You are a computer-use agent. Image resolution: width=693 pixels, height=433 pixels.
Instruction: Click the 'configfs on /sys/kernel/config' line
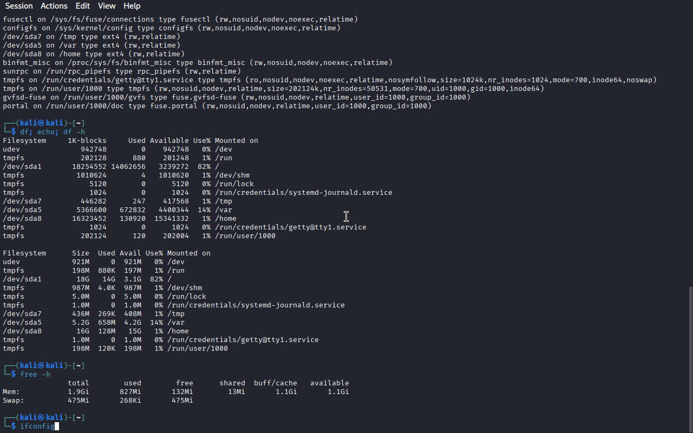coord(172,28)
